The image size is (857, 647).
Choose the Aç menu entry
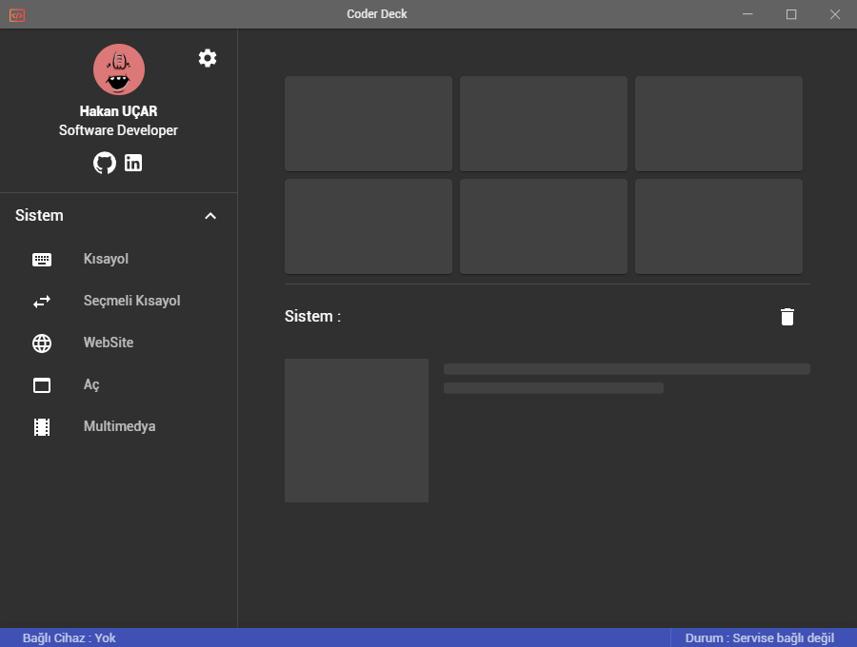119,384
